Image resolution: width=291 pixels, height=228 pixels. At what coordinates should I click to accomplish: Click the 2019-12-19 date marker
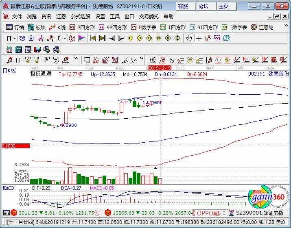pos(160,68)
